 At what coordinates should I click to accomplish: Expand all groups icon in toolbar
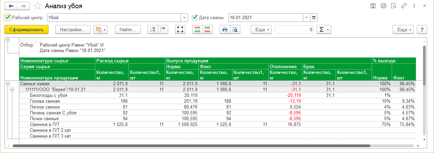[152, 30]
